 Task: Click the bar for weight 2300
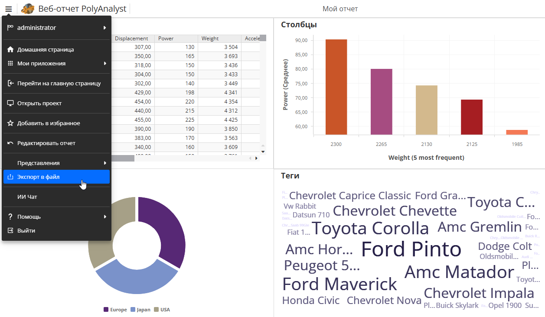tap(336, 87)
